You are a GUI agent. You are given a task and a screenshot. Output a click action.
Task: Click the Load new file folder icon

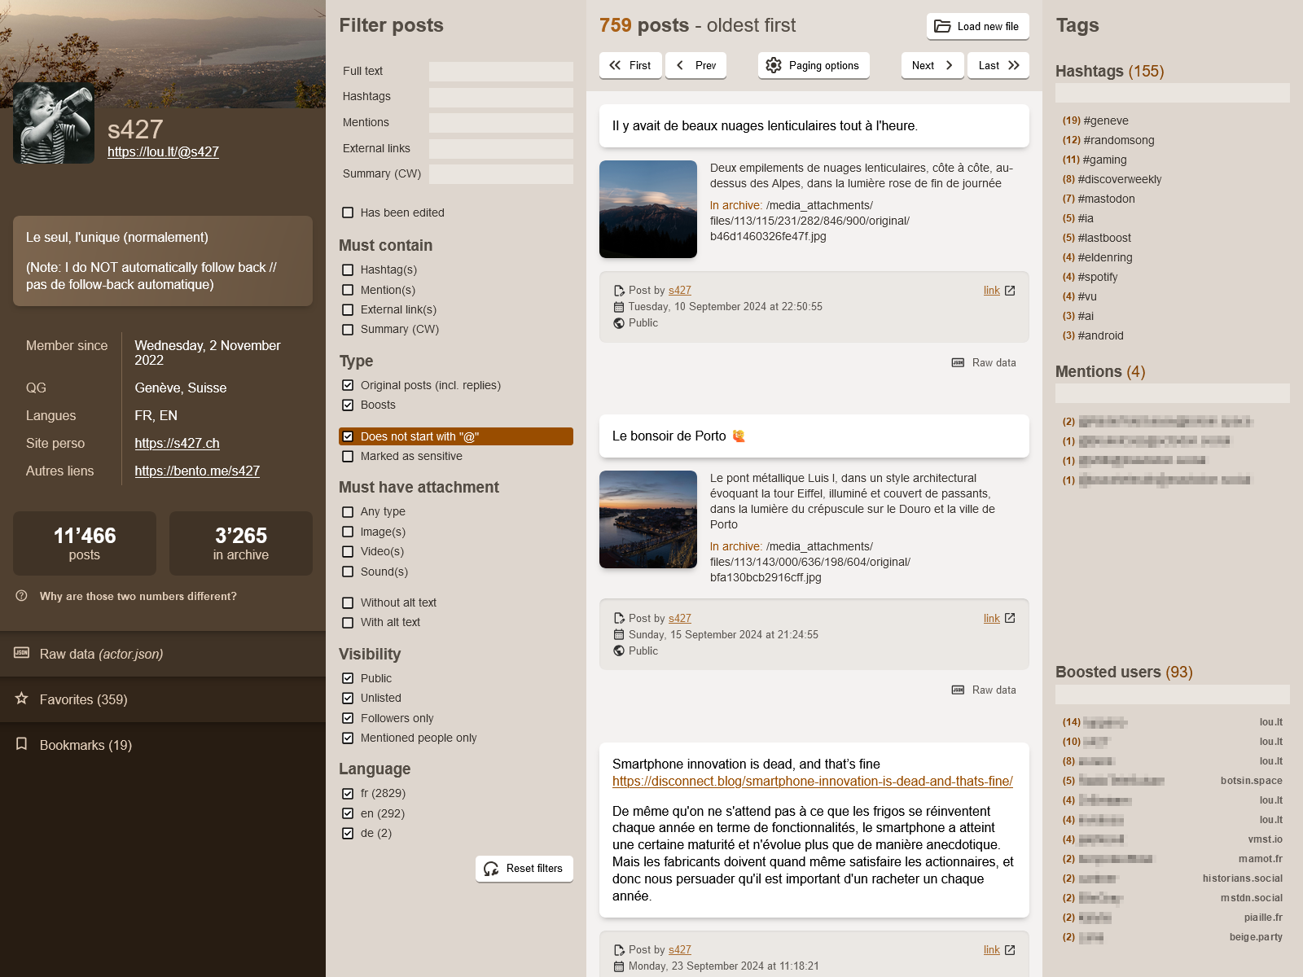coord(942,26)
